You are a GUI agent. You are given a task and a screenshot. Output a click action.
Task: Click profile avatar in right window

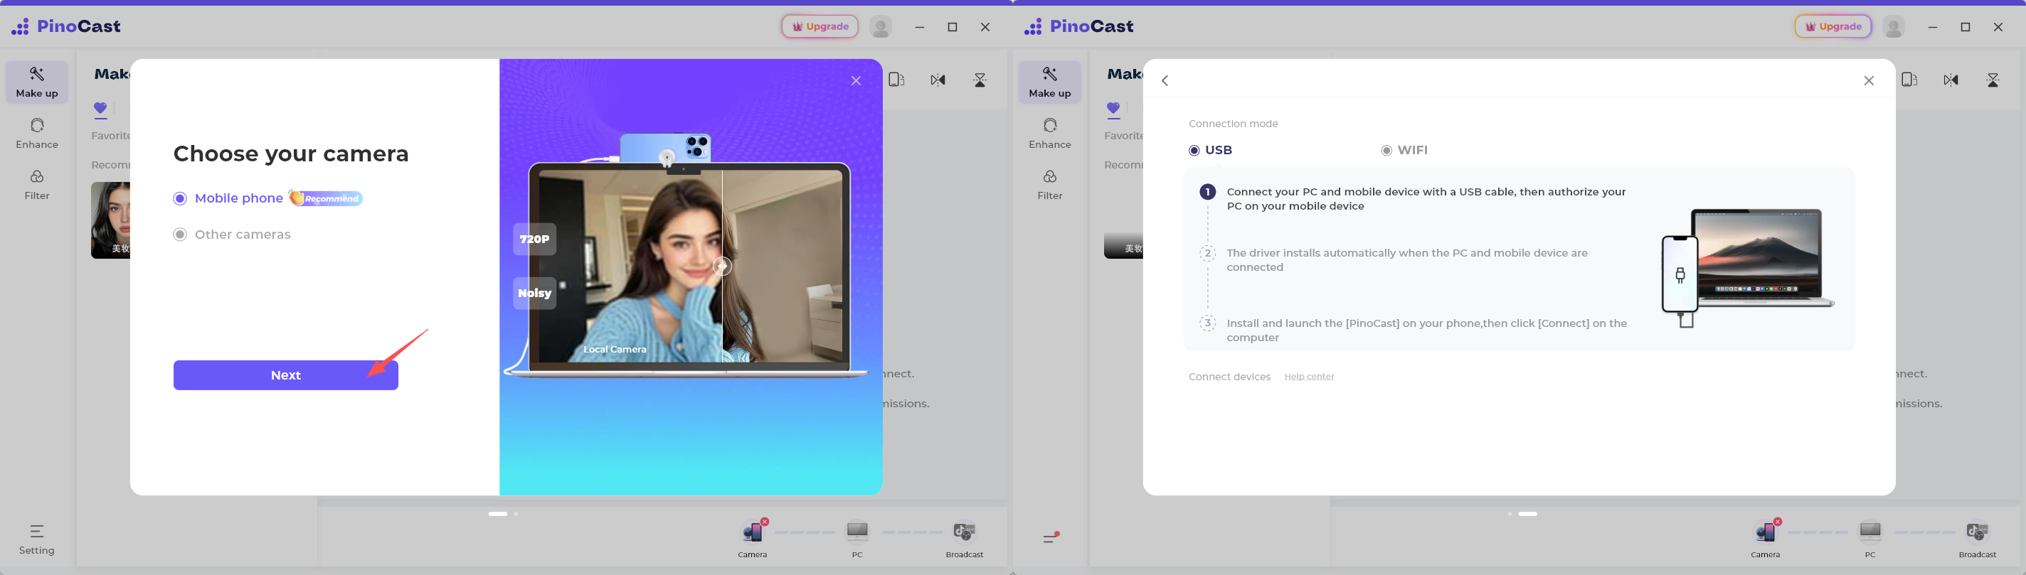click(x=1894, y=27)
